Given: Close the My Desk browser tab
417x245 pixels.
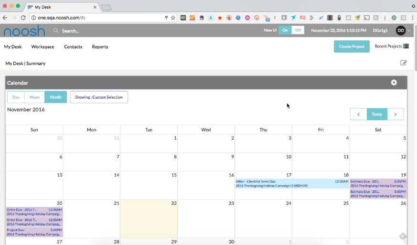Looking at the screenshot, I should click(x=95, y=7).
